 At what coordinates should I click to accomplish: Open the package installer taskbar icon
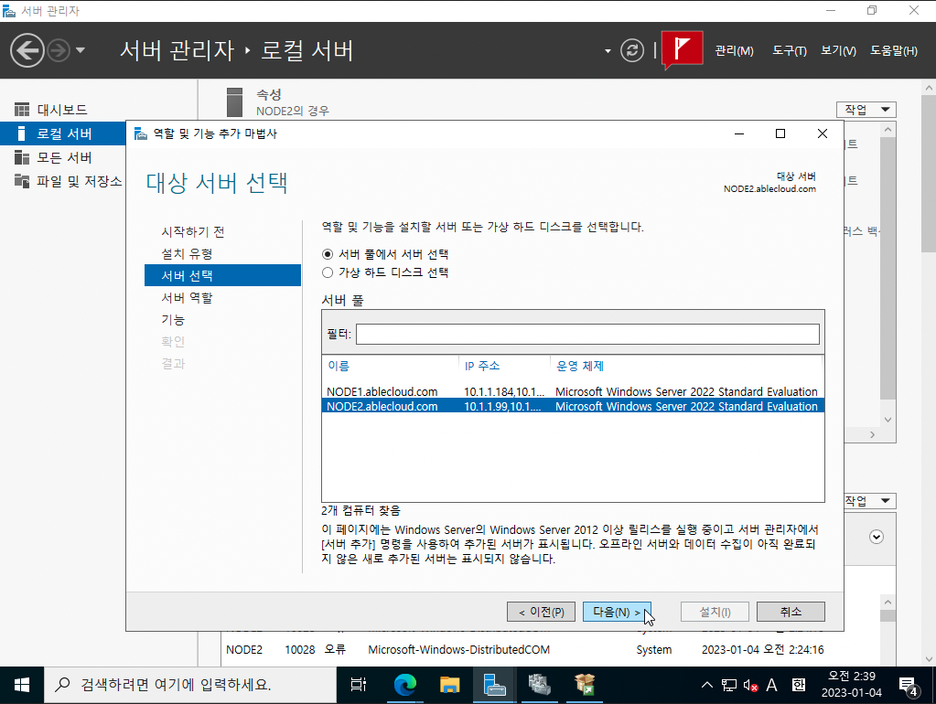click(x=585, y=685)
